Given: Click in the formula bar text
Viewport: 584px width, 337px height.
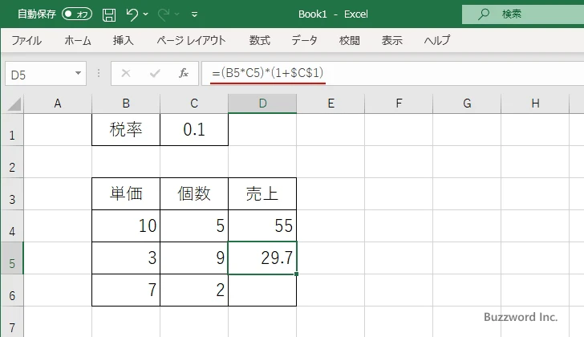Looking at the screenshot, I should click(385, 73).
